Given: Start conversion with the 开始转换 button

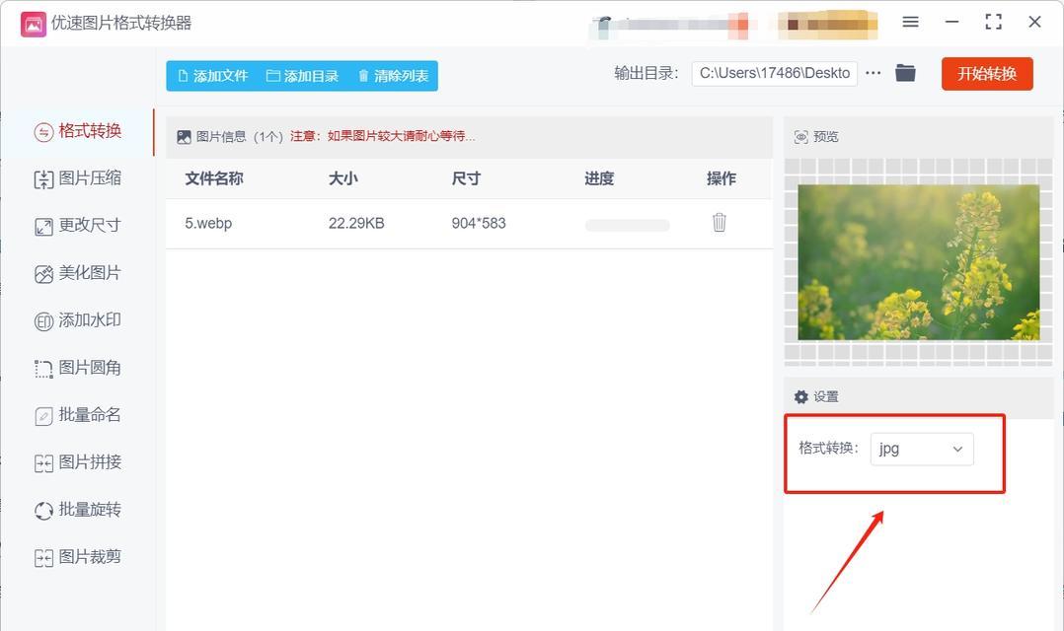Looking at the screenshot, I should click(987, 74).
